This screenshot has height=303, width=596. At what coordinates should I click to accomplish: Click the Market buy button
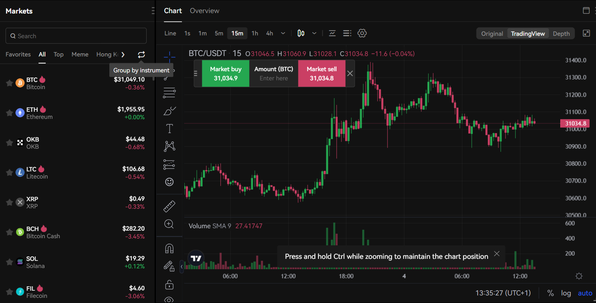[x=226, y=74]
